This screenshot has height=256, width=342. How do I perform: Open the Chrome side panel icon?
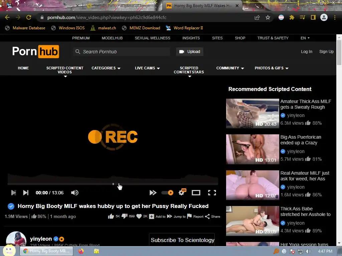(x=313, y=17)
